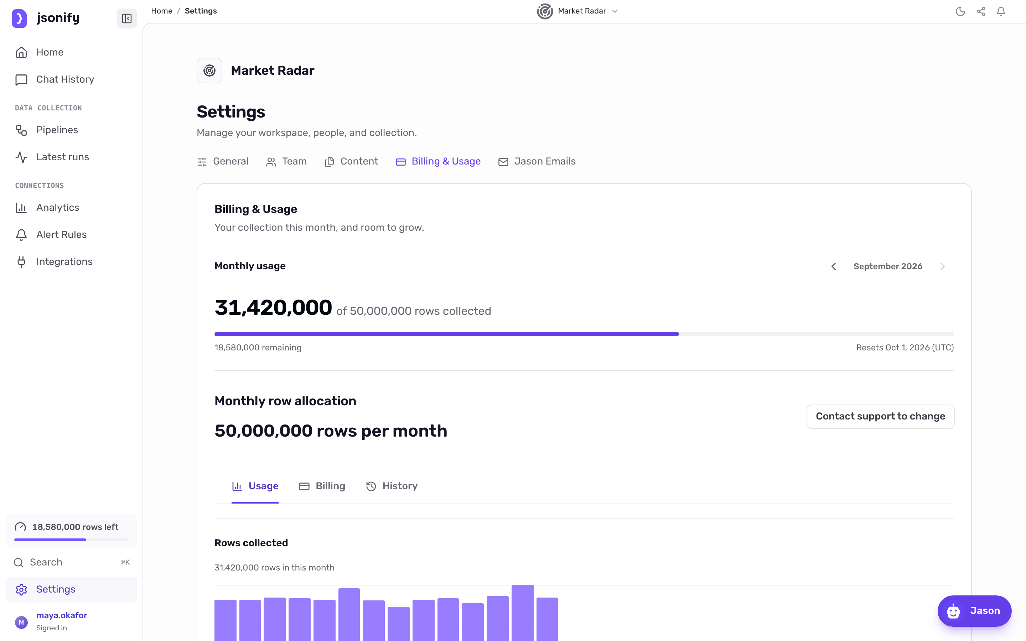Click the Alert Rules bell icon
The height and width of the screenshot is (641, 1026).
[x=21, y=234]
